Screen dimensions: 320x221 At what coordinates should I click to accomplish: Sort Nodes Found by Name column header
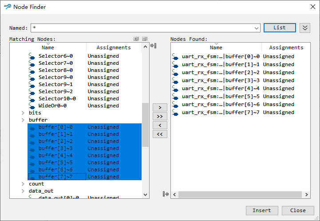[x=216, y=47]
